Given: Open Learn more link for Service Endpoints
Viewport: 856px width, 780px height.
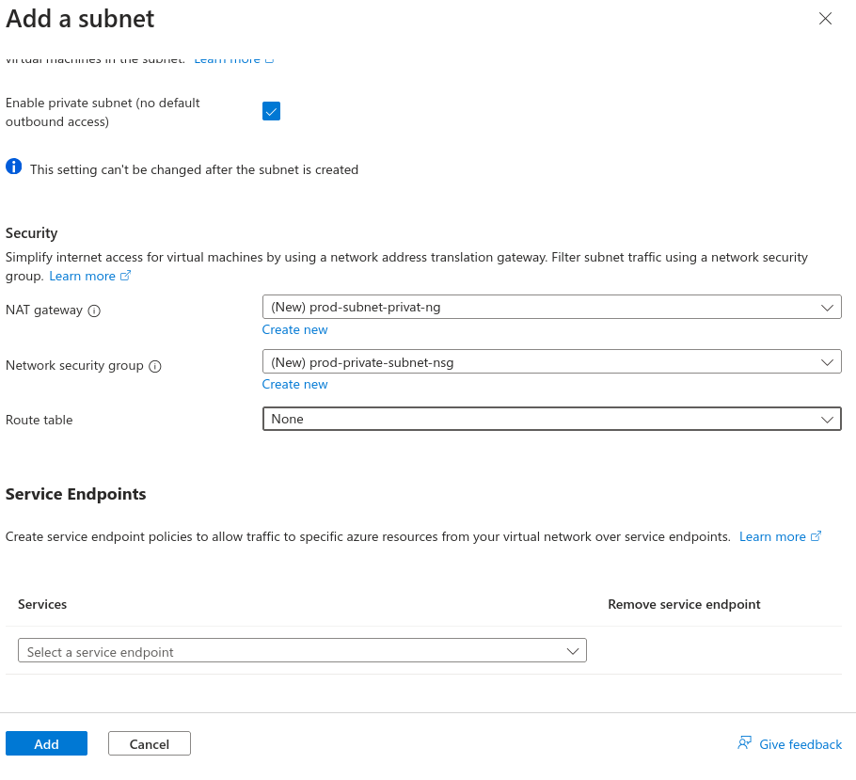Looking at the screenshot, I should coord(771,536).
